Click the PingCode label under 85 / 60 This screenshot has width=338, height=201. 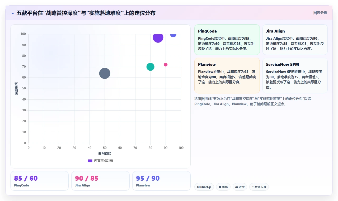pos(21,185)
